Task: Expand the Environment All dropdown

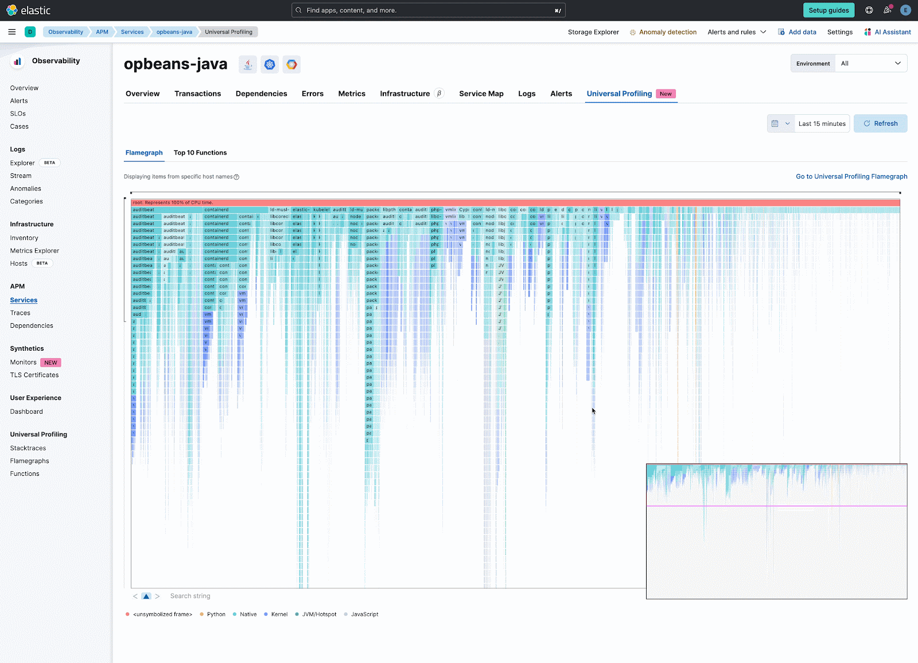Action: coord(871,63)
